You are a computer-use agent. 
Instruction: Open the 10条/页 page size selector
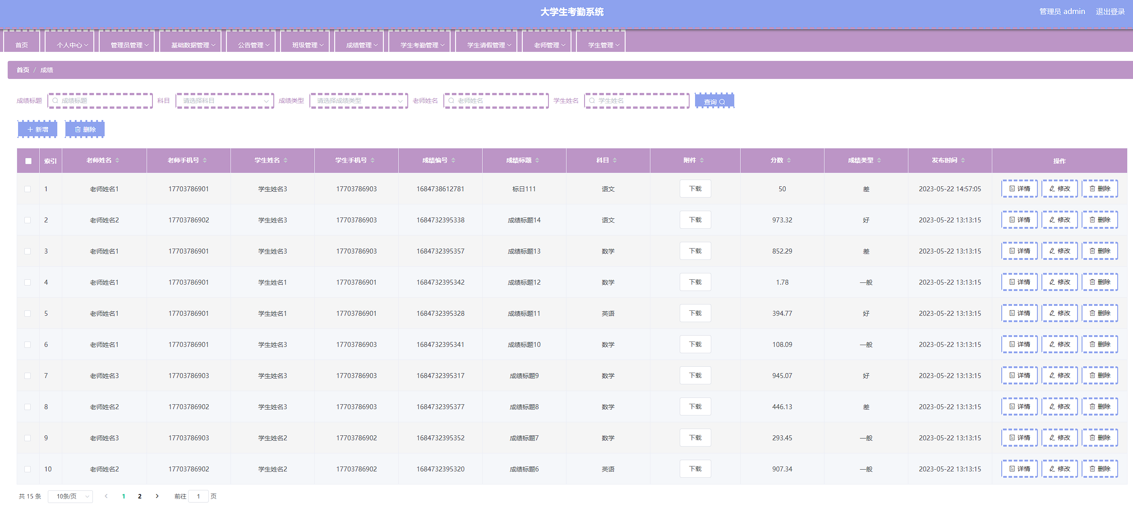(70, 497)
